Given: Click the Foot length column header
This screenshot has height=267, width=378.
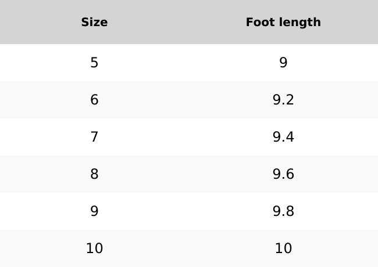Looking at the screenshot, I should click(x=283, y=22).
